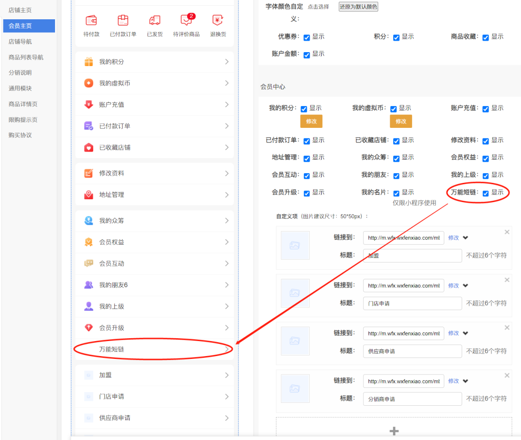This screenshot has height=440, width=521.
Task: Open 账户充值 row chevron
Action: 227,105
